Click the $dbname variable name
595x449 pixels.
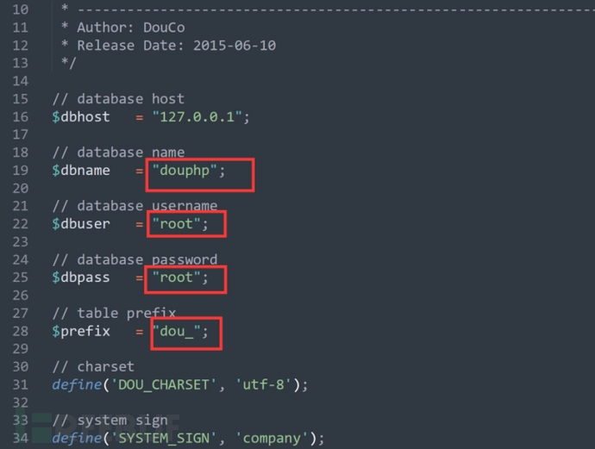click(x=81, y=171)
